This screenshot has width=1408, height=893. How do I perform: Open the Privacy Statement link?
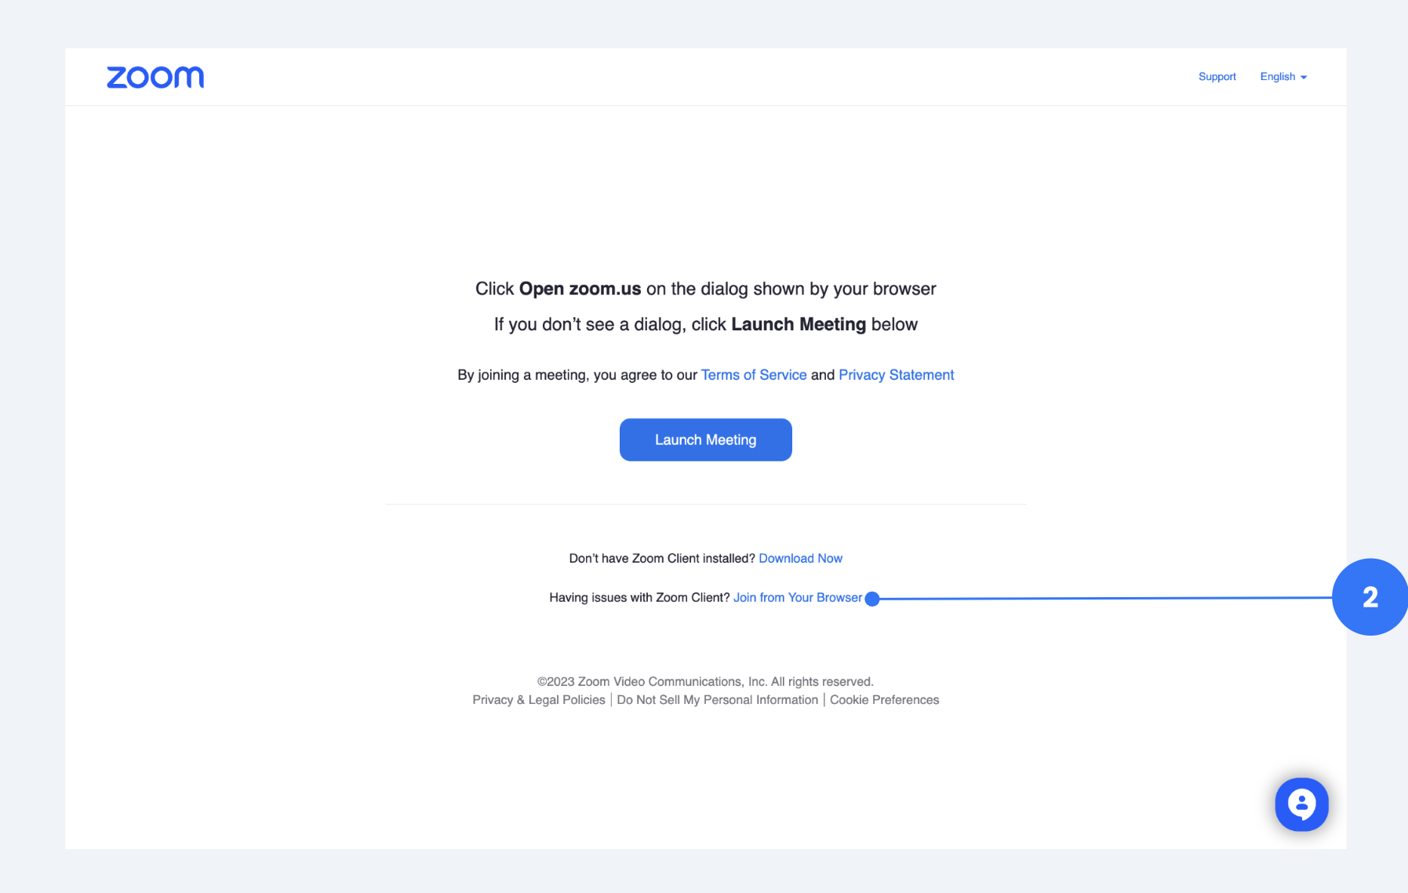(x=896, y=375)
